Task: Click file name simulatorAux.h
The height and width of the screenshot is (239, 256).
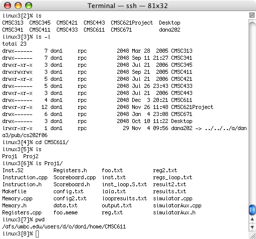Action: pos(174,212)
